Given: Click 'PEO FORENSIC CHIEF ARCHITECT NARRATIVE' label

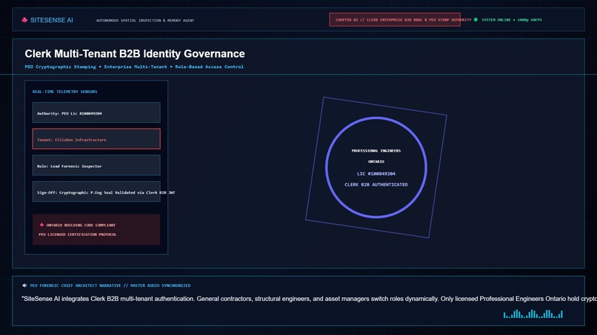Looking at the screenshot, I should 76,285.
